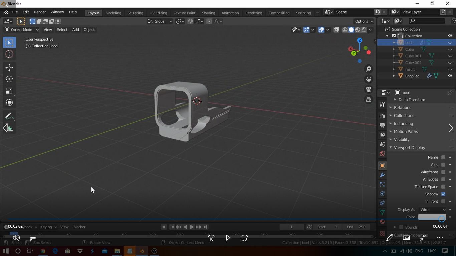
Task: Select the Cursor tool in the left toolbar
Action: pos(9,54)
